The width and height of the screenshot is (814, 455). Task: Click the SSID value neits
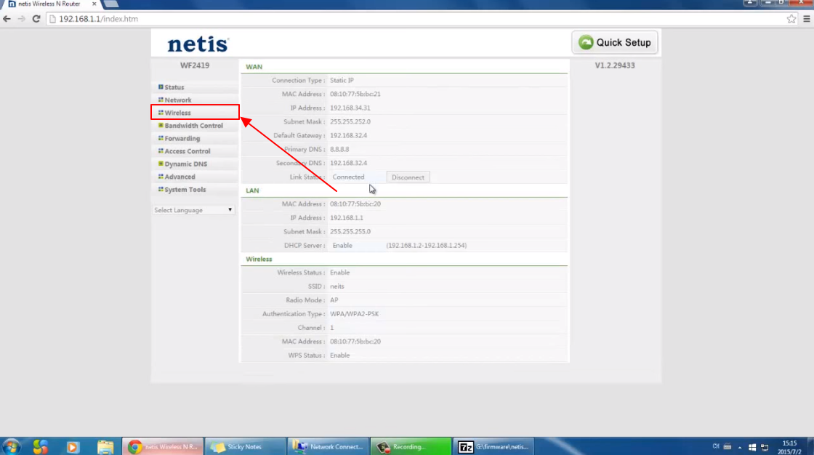[337, 286]
